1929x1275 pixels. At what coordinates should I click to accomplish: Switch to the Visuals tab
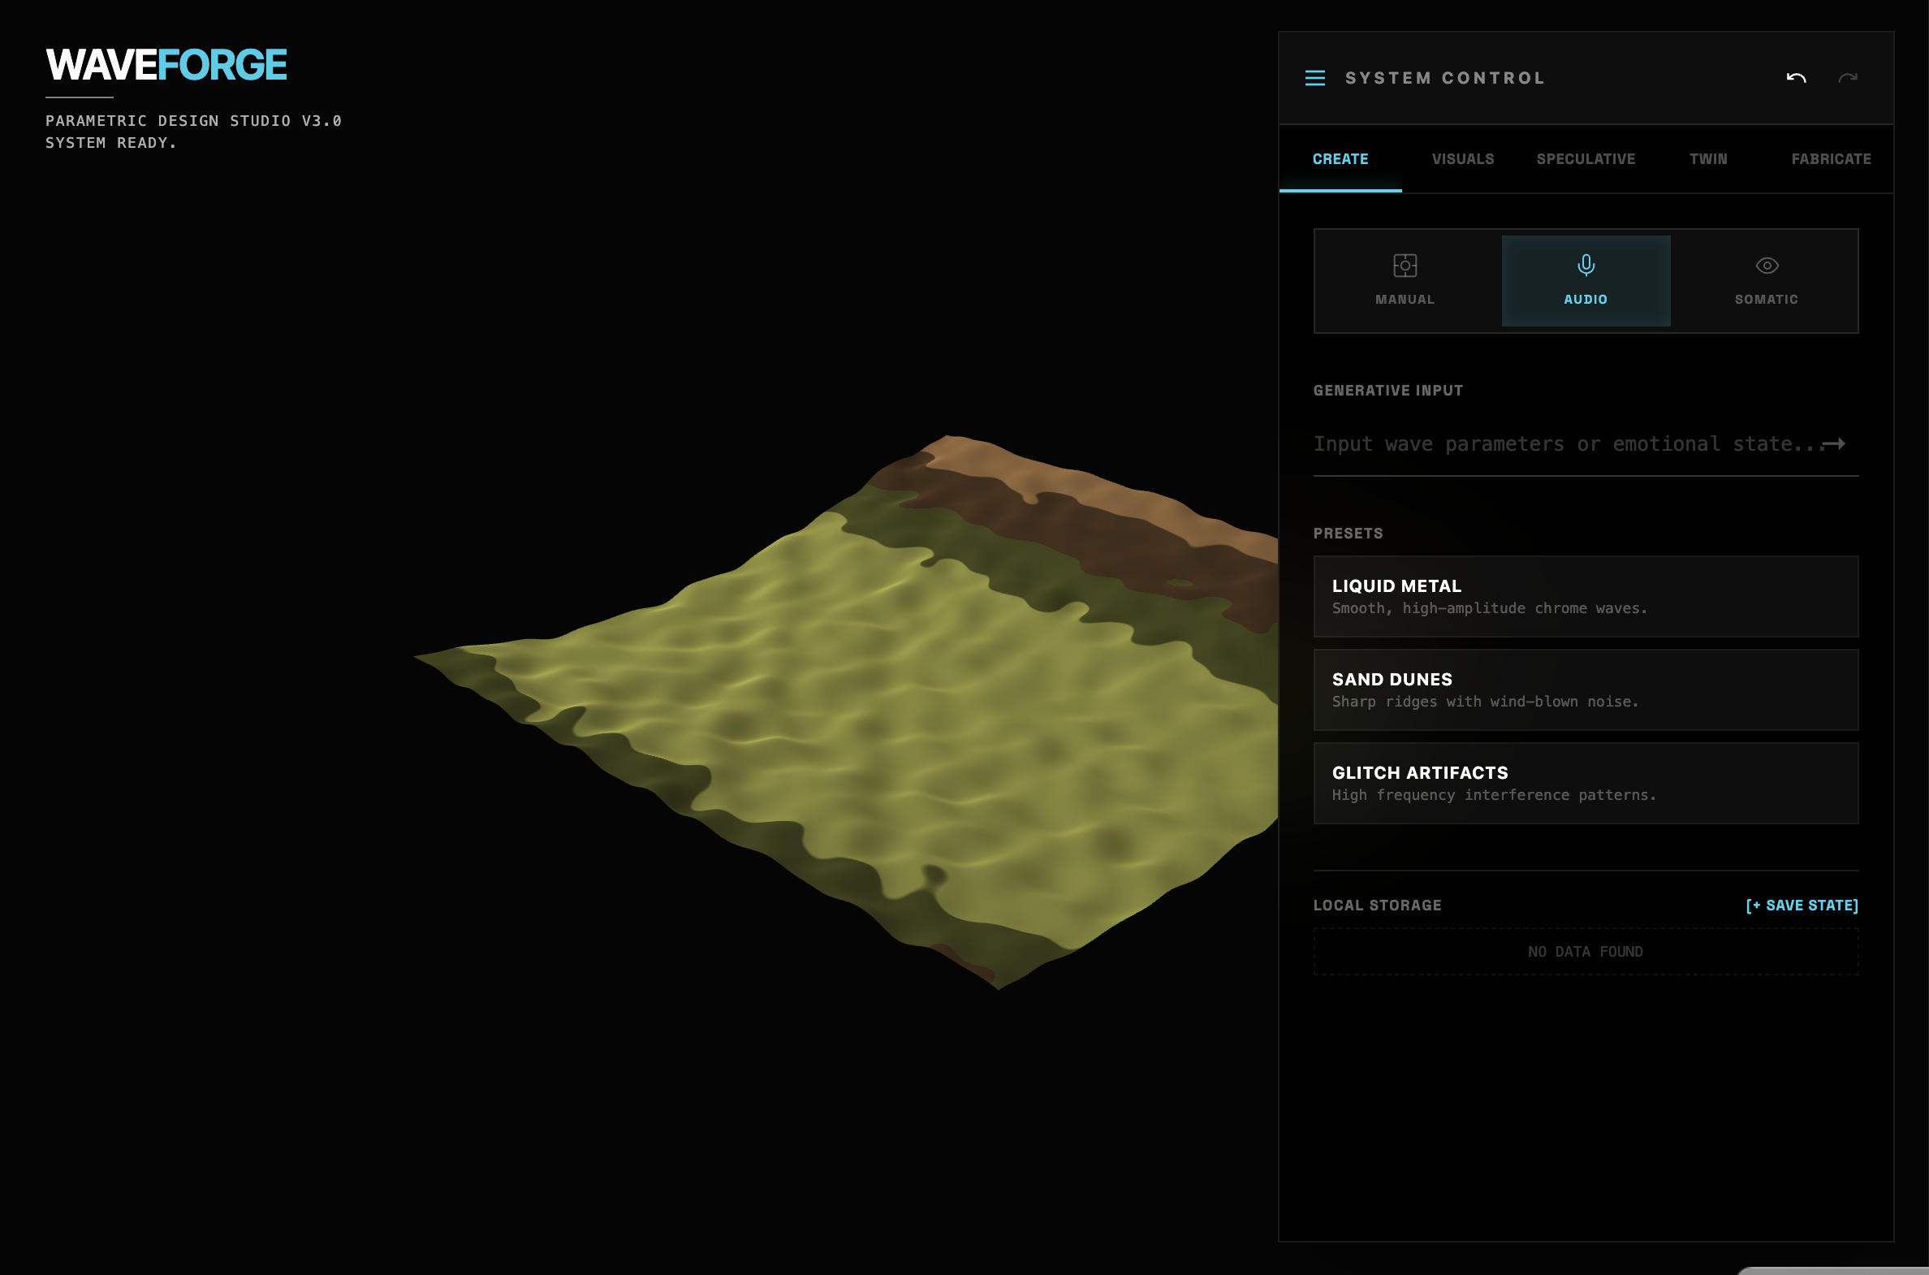coord(1462,159)
